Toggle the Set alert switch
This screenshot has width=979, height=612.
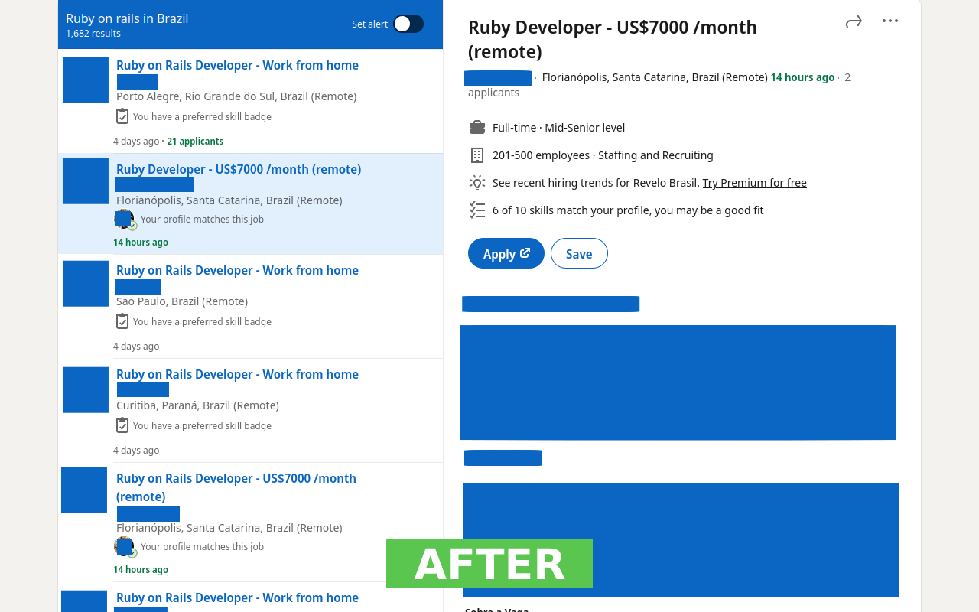(408, 24)
